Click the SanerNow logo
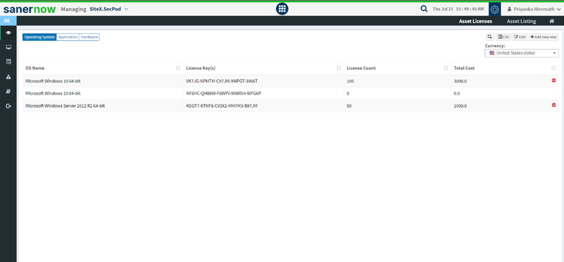564x262 pixels. (29, 9)
